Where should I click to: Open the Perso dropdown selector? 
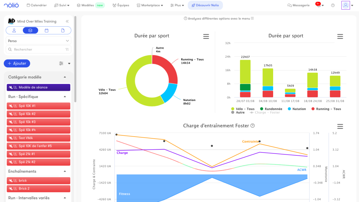(38, 41)
